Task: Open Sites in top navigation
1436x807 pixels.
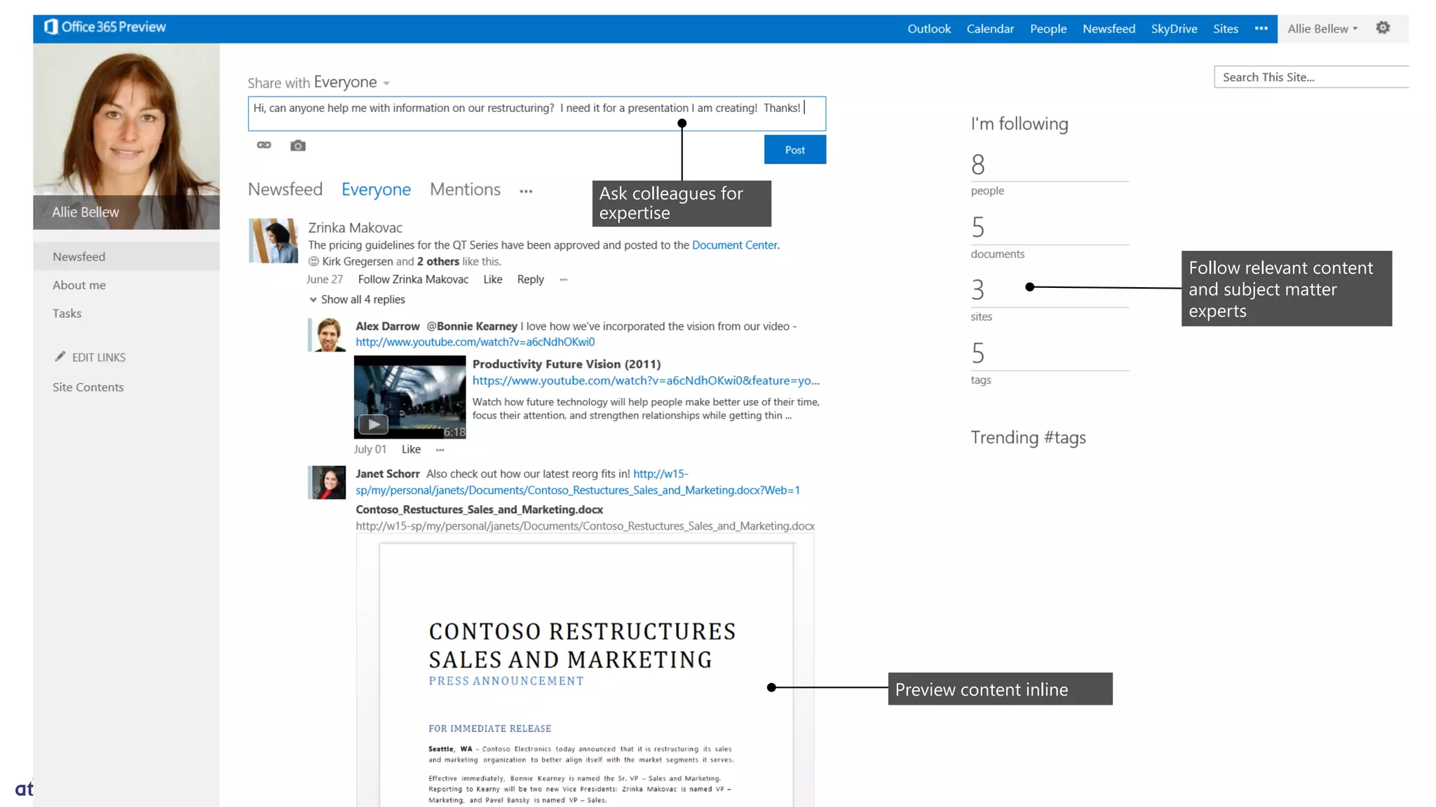Action: (x=1226, y=29)
